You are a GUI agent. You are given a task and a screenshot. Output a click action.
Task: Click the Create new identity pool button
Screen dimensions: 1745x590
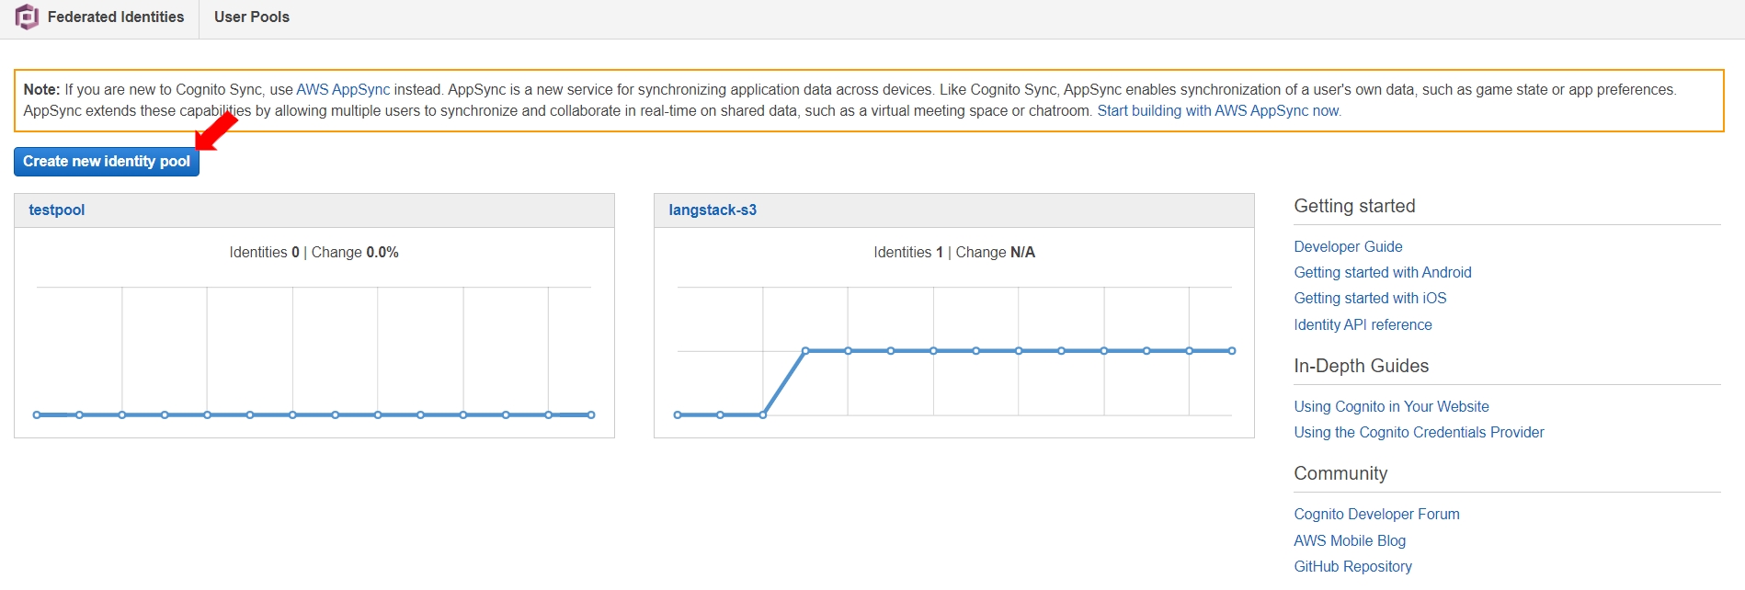pos(107,161)
